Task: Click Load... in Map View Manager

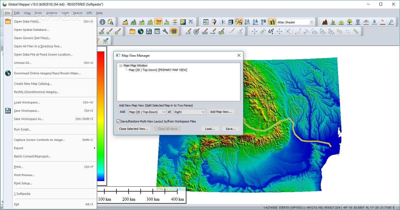Action: pyautogui.click(x=210, y=129)
